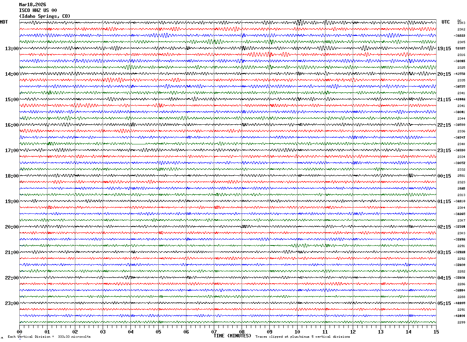This screenshot has width=467, height=342.
Task: Click the 05 minute tick on bottom axis
Action: [158, 332]
